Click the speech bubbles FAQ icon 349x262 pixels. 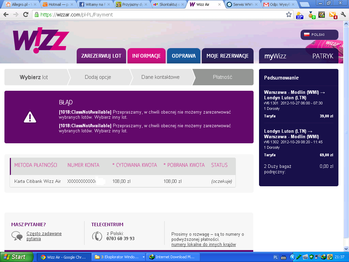click(17, 236)
